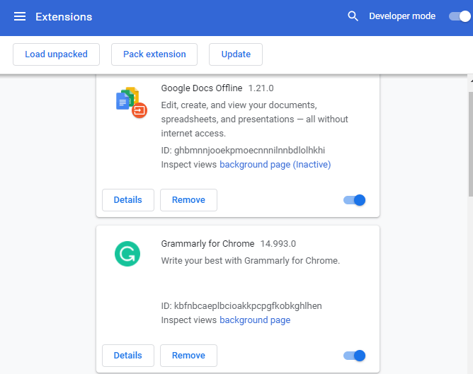Click the Grammarly for Chrome name text
The image size is (473, 374).
coord(207,244)
